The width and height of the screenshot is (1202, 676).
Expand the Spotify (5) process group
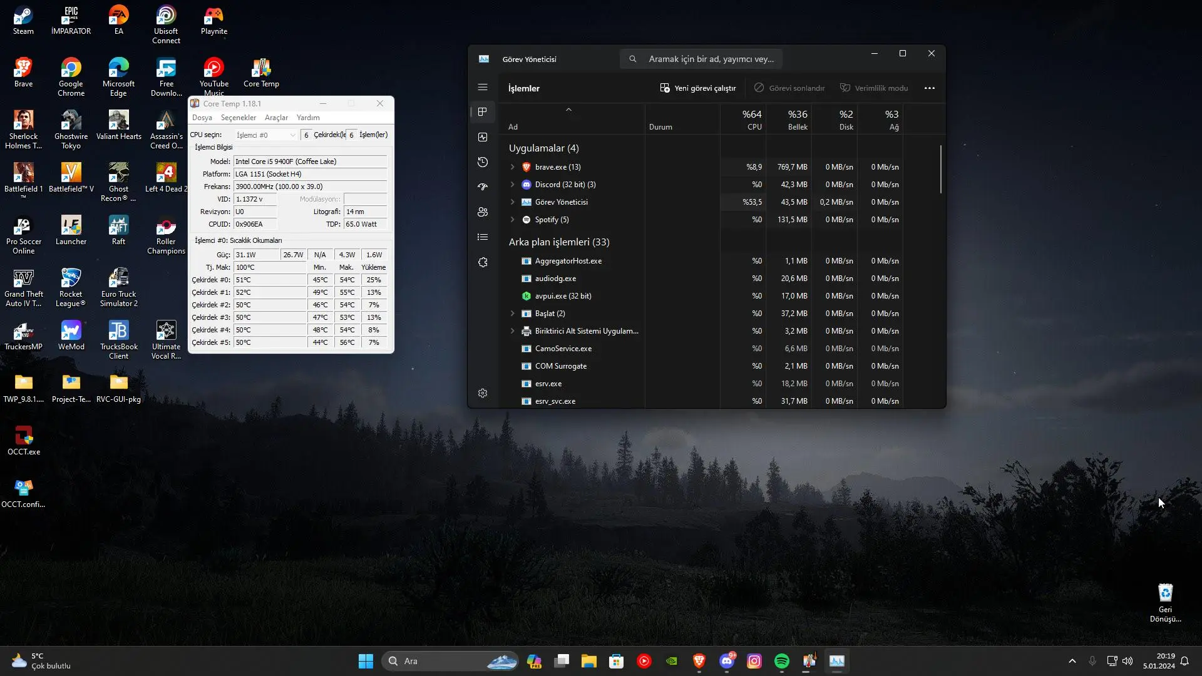(x=512, y=220)
